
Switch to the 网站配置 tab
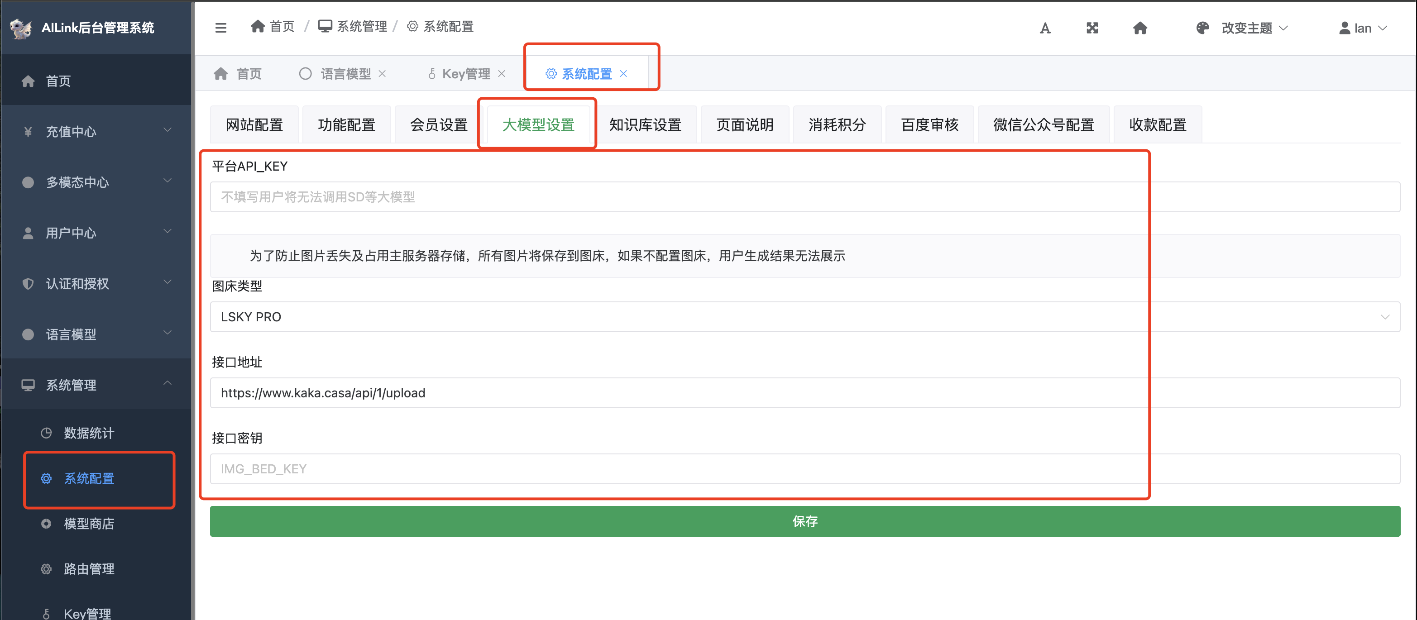coord(254,125)
